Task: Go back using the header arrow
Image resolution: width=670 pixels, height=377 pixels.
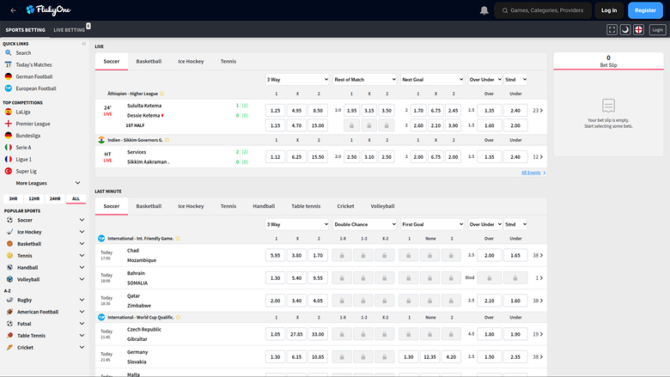Action: point(13,10)
